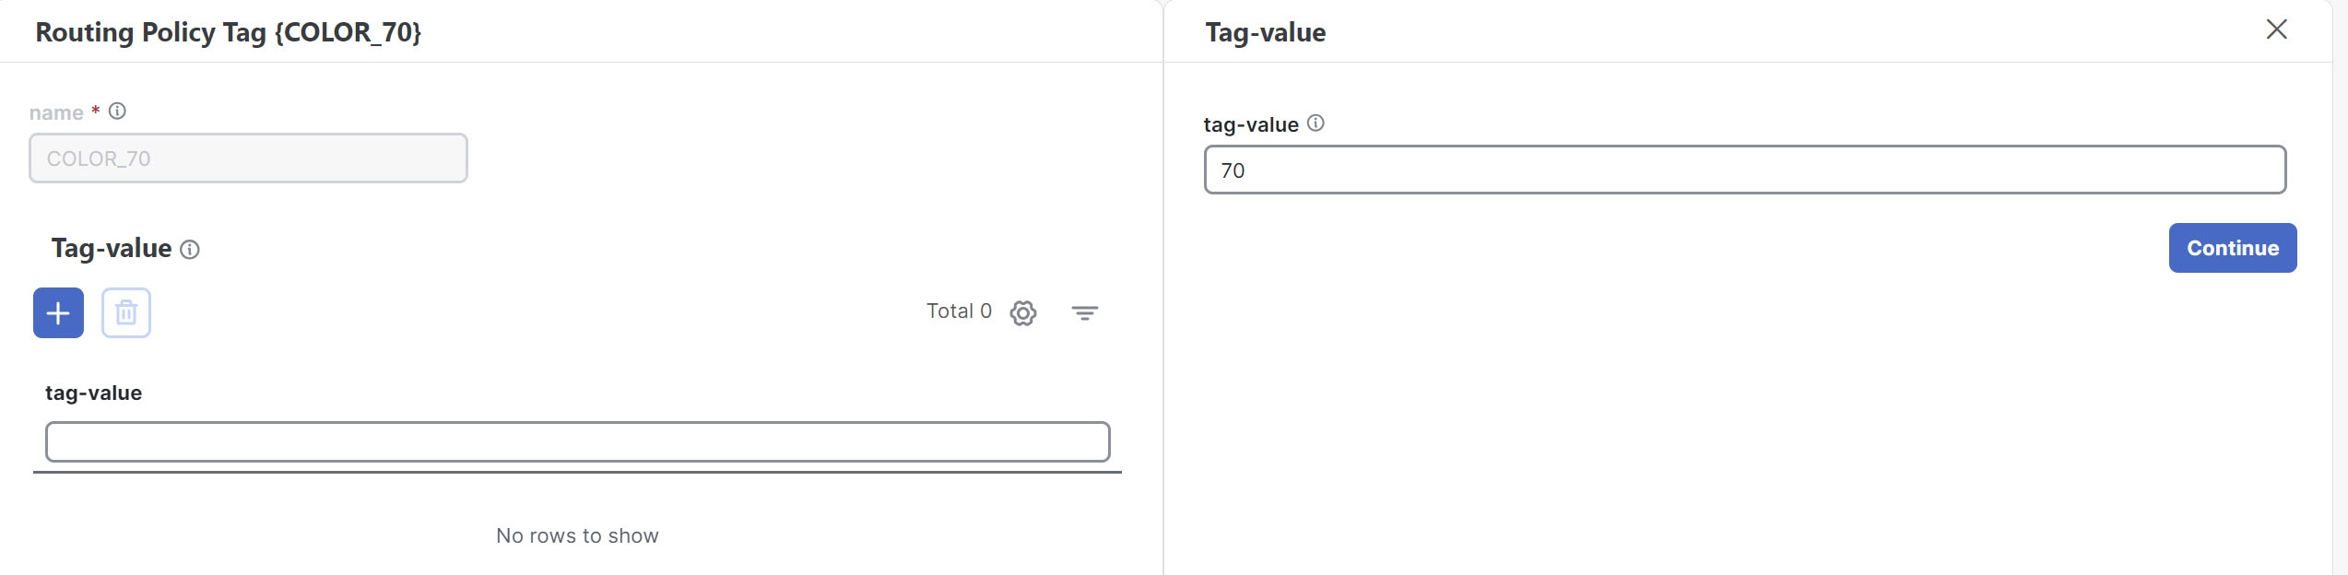Click the tag-value column header
The image size is (2348, 575).
click(x=93, y=393)
